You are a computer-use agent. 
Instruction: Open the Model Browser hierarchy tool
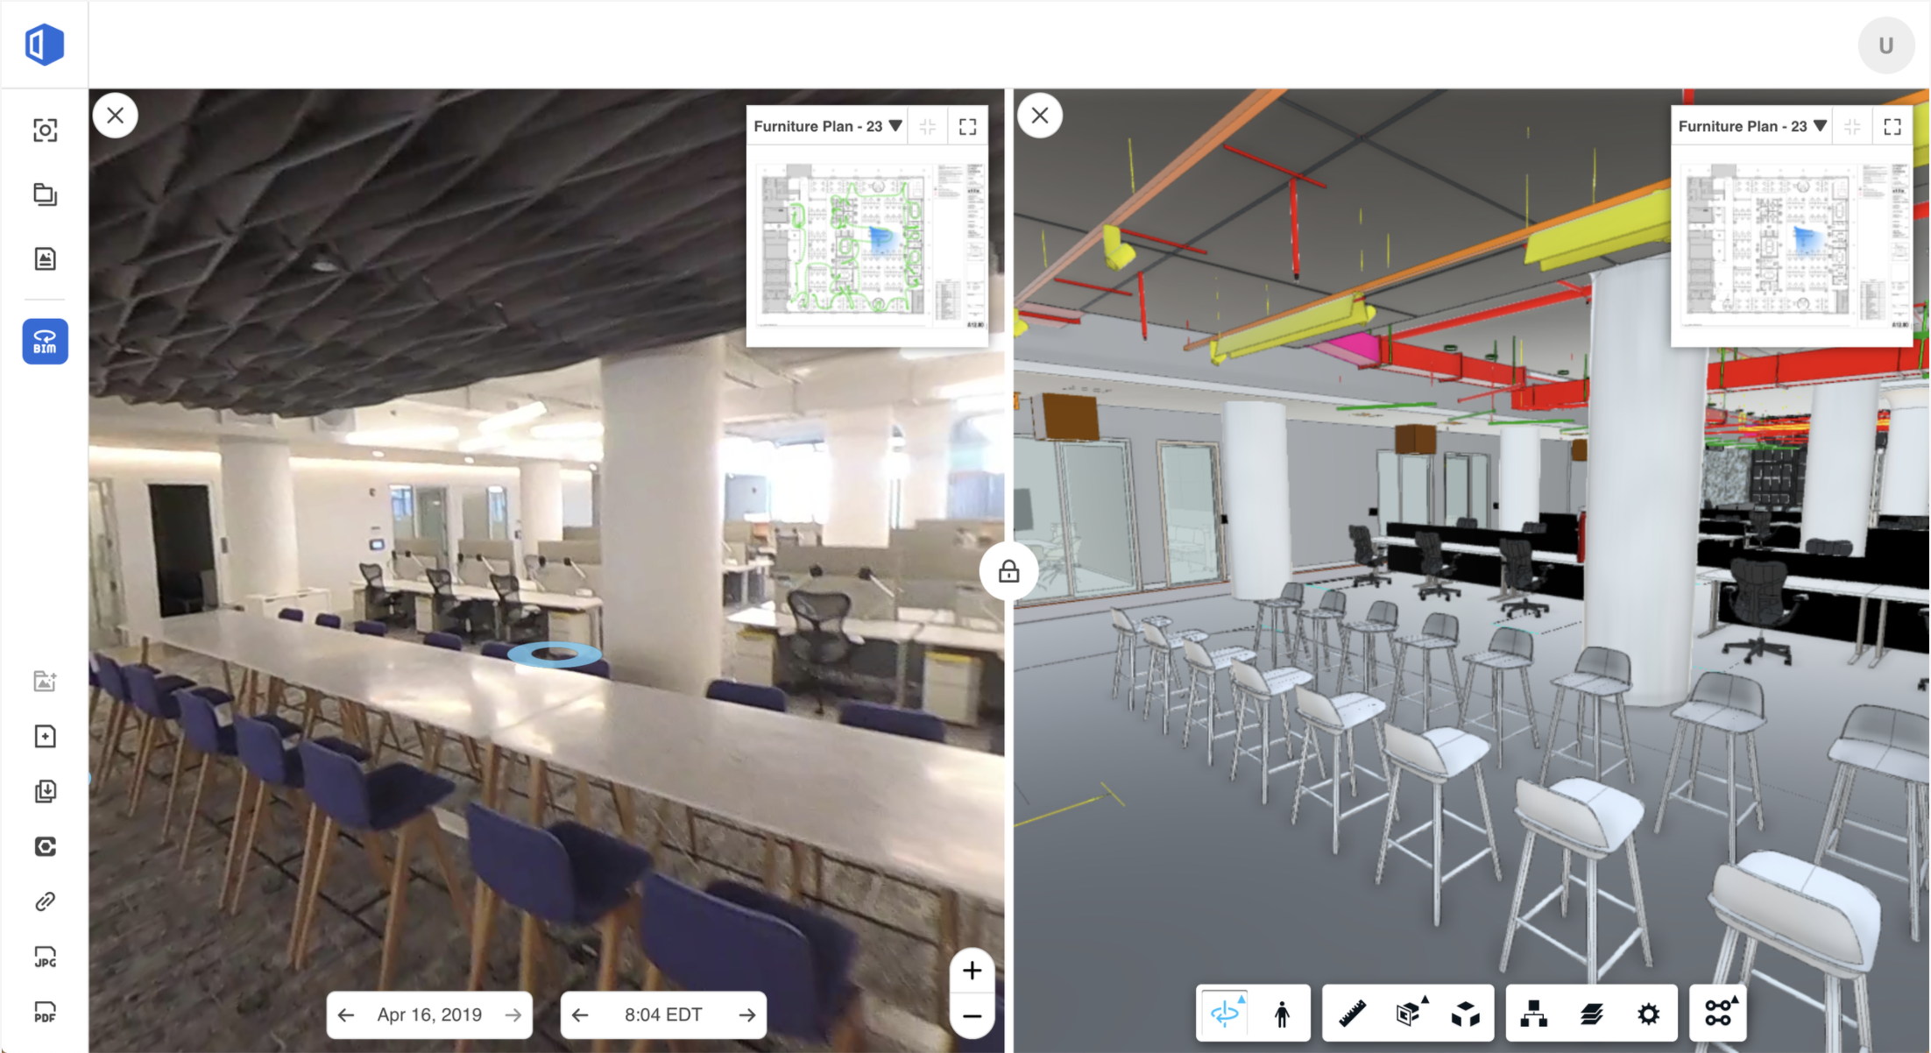(x=1533, y=1014)
